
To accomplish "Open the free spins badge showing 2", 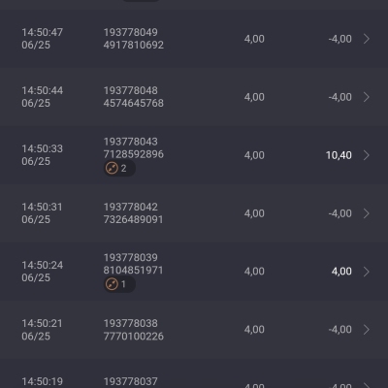I will [119, 169].
